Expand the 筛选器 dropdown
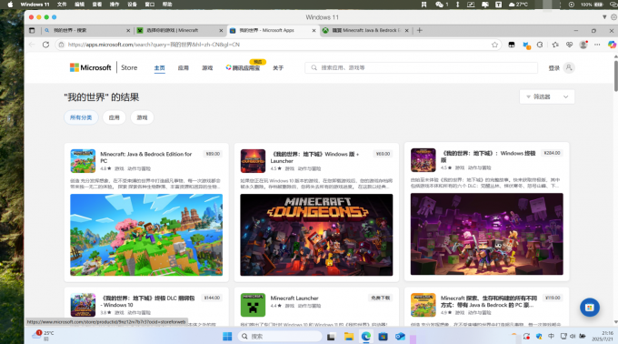Viewport: 618px width, 344px height. [x=547, y=96]
